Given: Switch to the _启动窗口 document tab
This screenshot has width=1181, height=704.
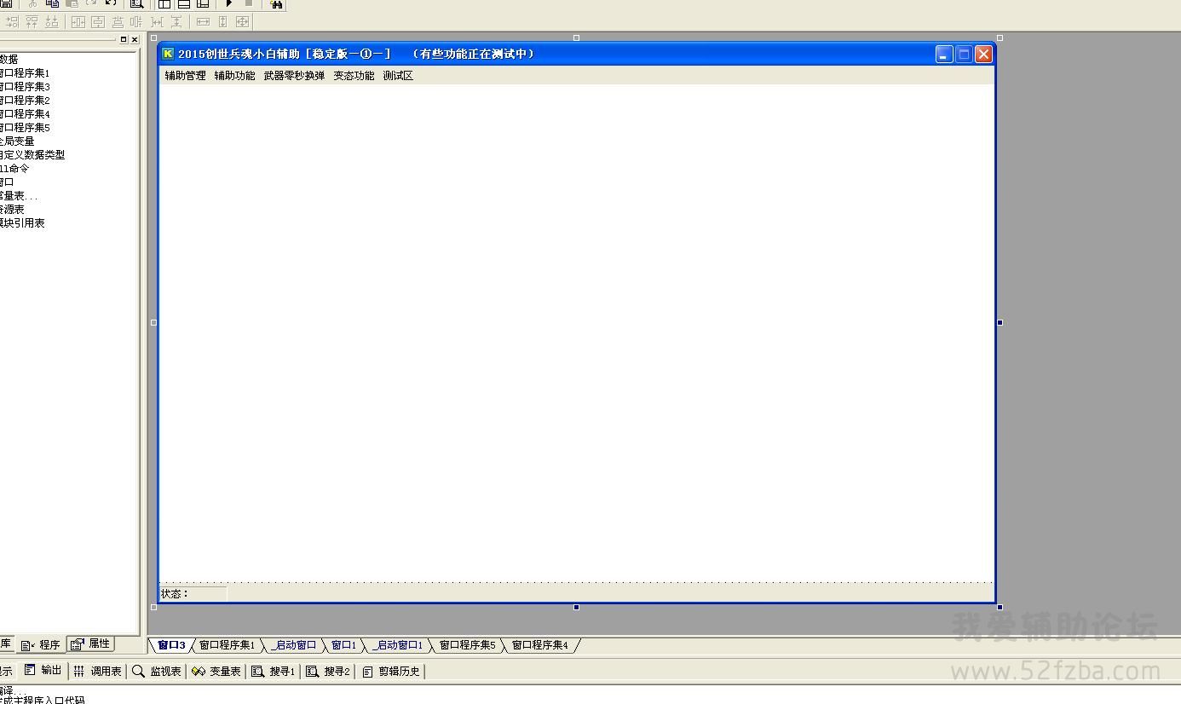Looking at the screenshot, I should tap(293, 645).
